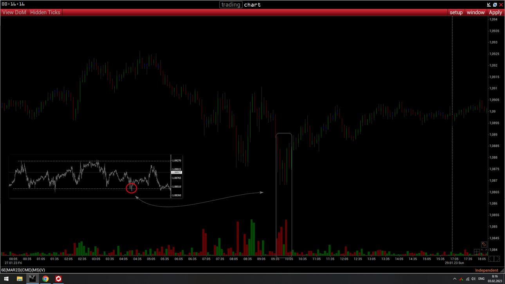This screenshot has height=284, width=505.
Task: Shift chart left with left triangle
Action: 491,259
